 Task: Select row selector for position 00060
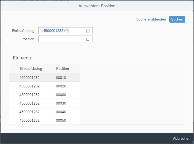(x=13, y=95)
